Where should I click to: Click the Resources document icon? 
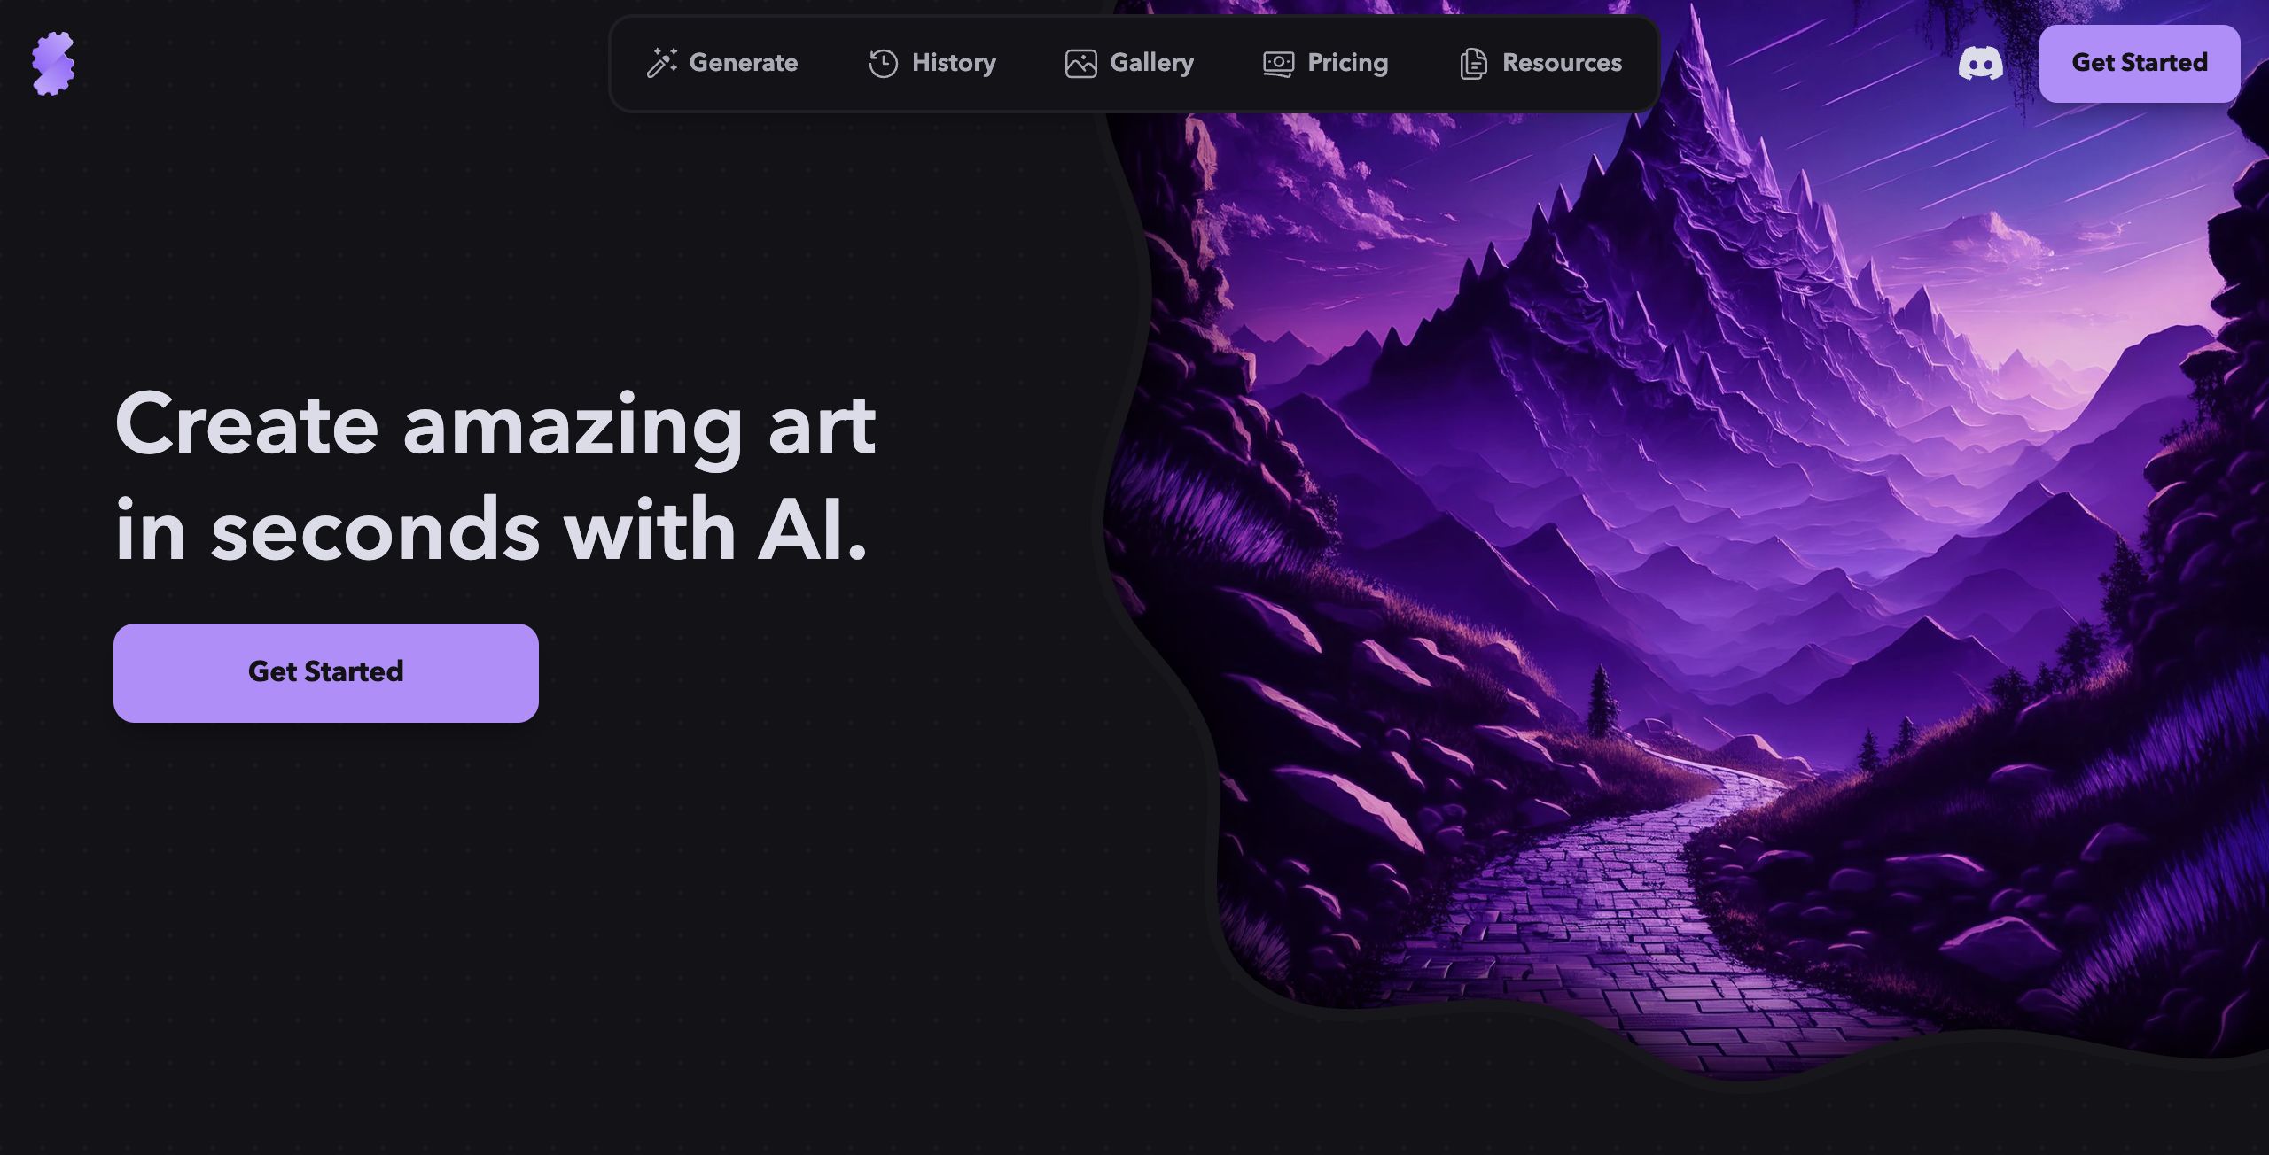1473,64
